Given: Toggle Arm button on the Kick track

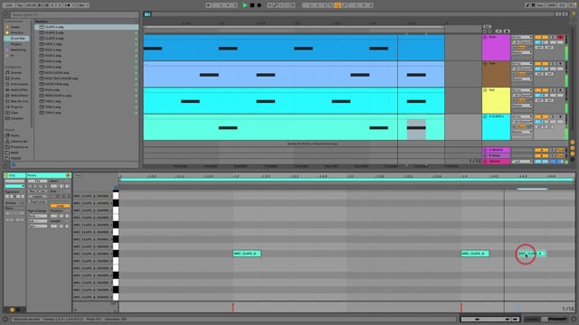Looking at the screenshot, I should point(560,37).
